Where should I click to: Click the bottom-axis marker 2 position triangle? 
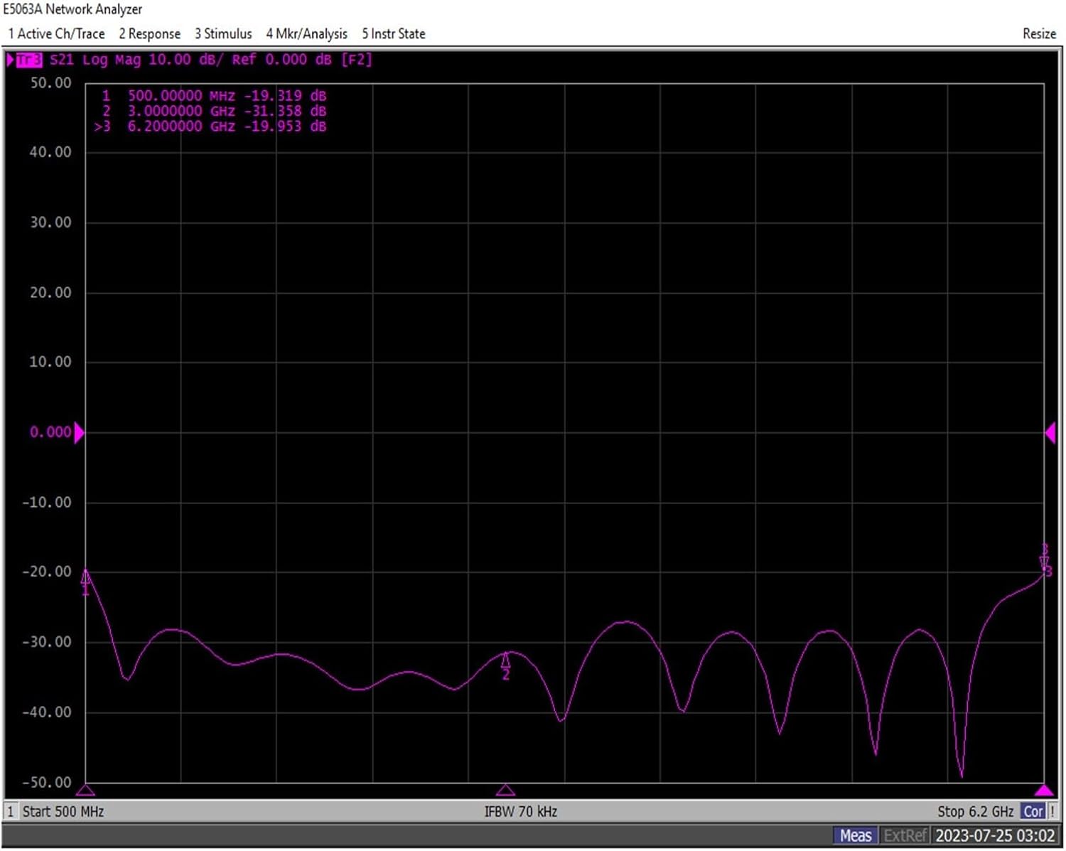(x=505, y=790)
